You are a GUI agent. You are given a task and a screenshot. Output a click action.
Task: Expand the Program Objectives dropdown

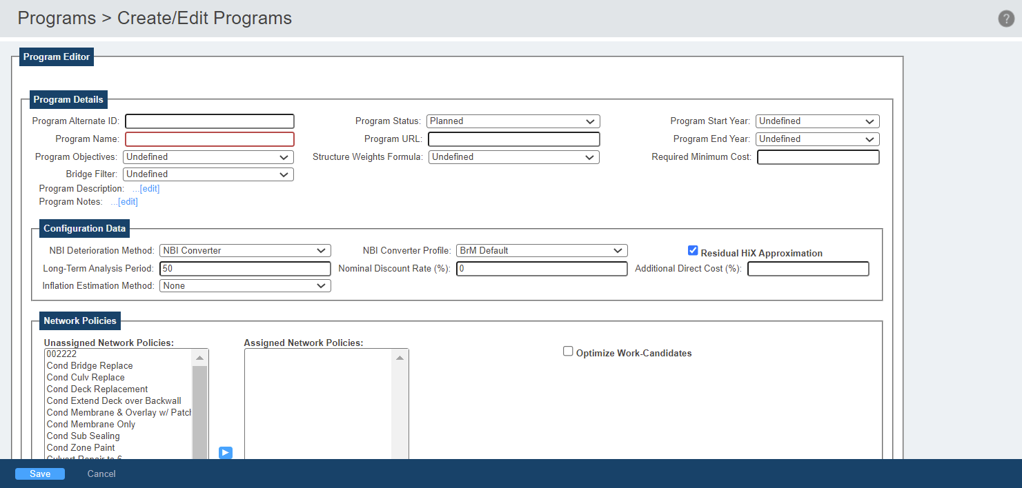click(x=208, y=157)
